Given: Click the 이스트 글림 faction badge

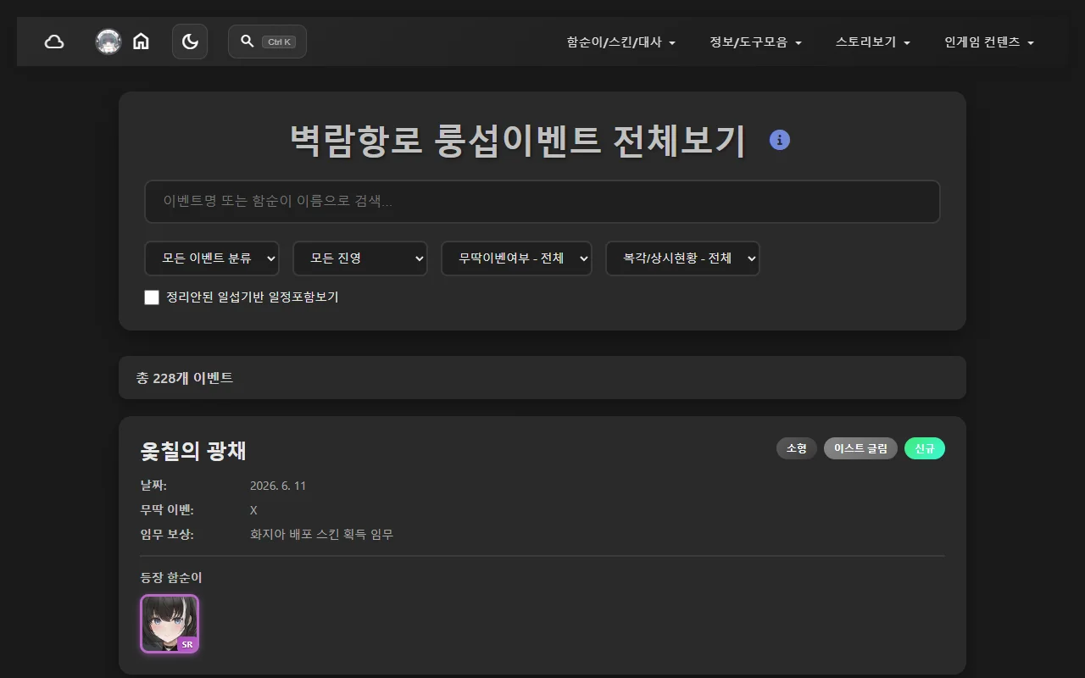Looking at the screenshot, I should click(860, 448).
